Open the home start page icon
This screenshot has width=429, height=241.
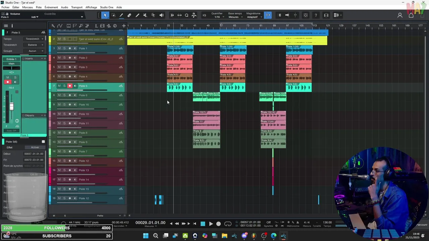pyautogui.click(x=411, y=15)
